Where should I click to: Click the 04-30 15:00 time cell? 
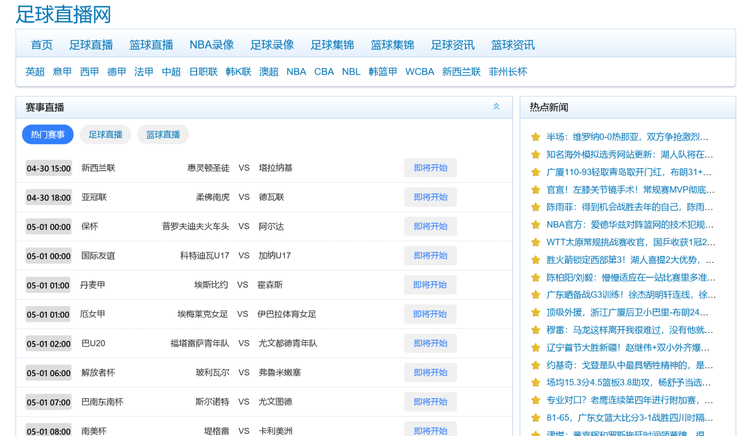tap(49, 168)
